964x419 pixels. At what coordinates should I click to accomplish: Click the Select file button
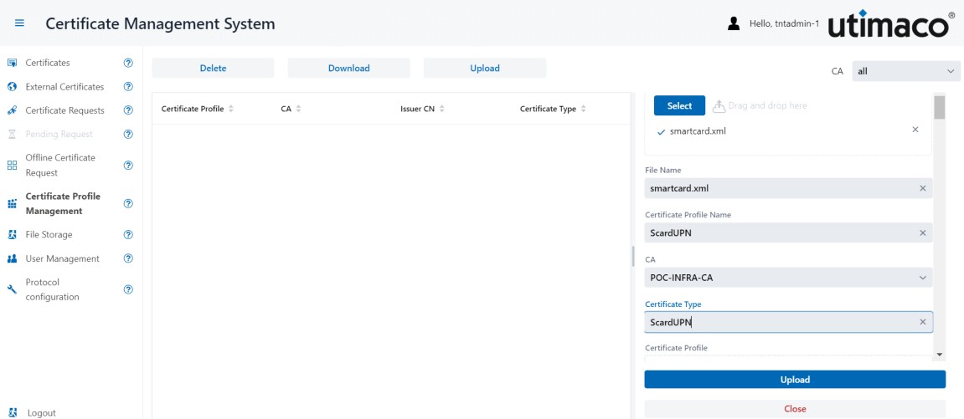[679, 105]
